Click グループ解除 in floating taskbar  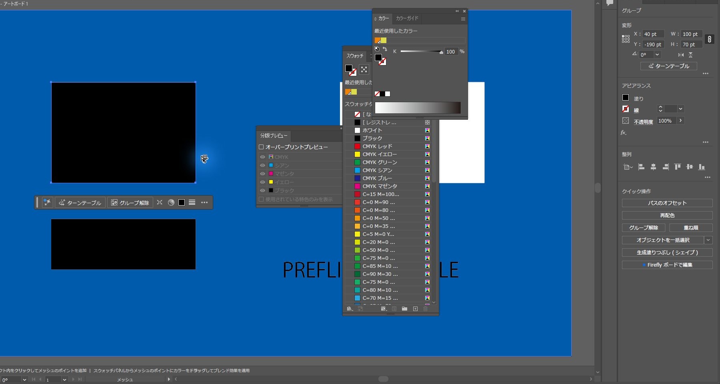pos(130,202)
